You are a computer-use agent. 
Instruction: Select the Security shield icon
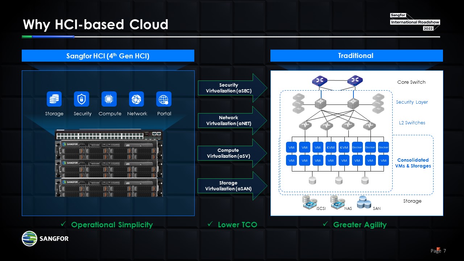click(x=82, y=99)
